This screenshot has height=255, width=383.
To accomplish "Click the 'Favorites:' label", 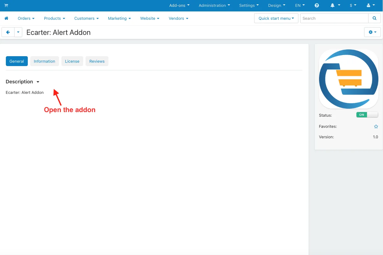I will click(x=328, y=127).
